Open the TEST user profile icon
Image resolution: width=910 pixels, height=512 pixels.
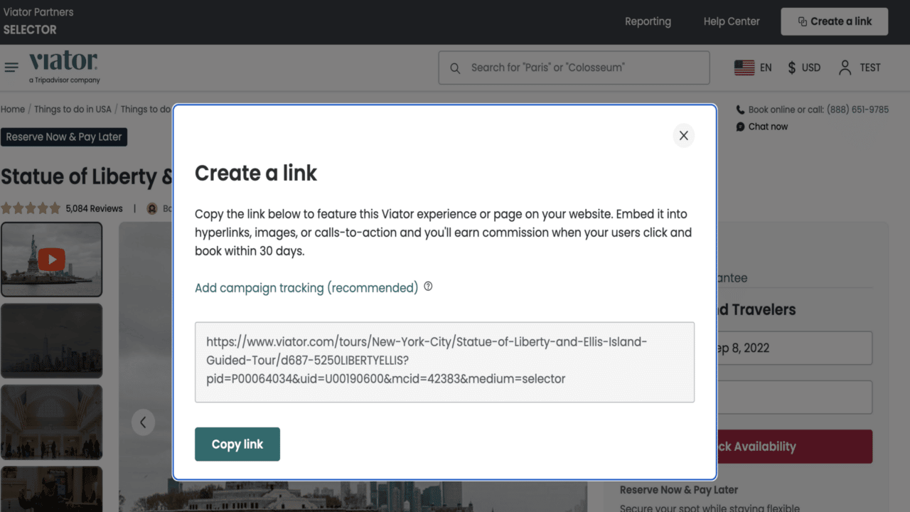click(x=845, y=68)
